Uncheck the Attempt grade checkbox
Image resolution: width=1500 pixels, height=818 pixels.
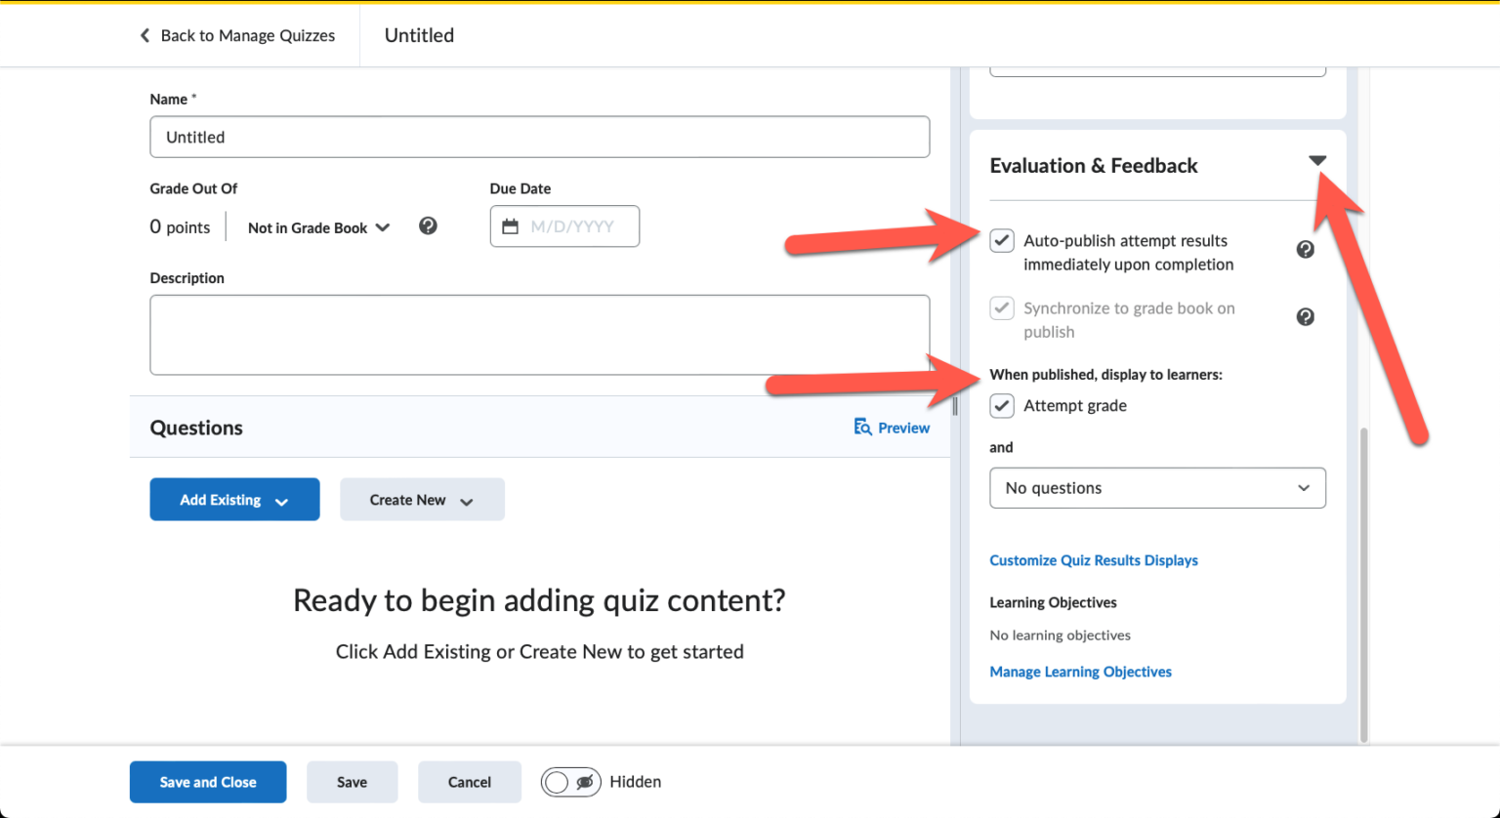pyautogui.click(x=1001, y=405)
